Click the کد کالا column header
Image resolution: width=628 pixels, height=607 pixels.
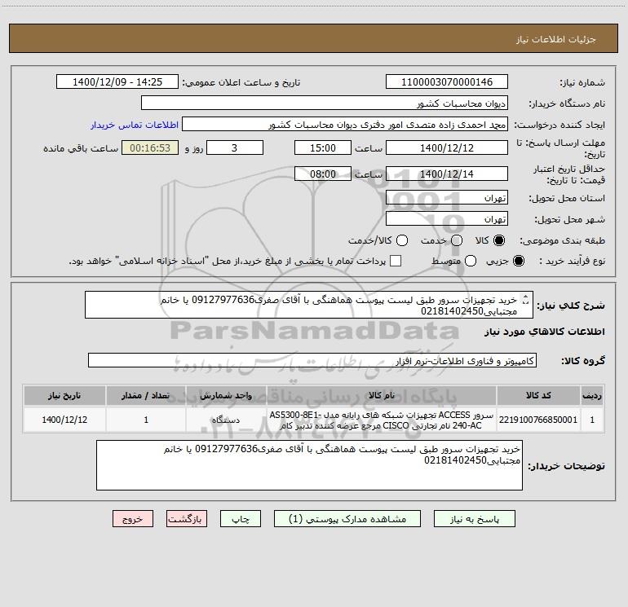tap(538, 395)
